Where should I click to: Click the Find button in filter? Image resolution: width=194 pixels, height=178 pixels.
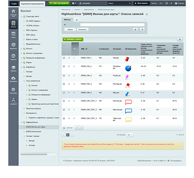tap(70, 30)
